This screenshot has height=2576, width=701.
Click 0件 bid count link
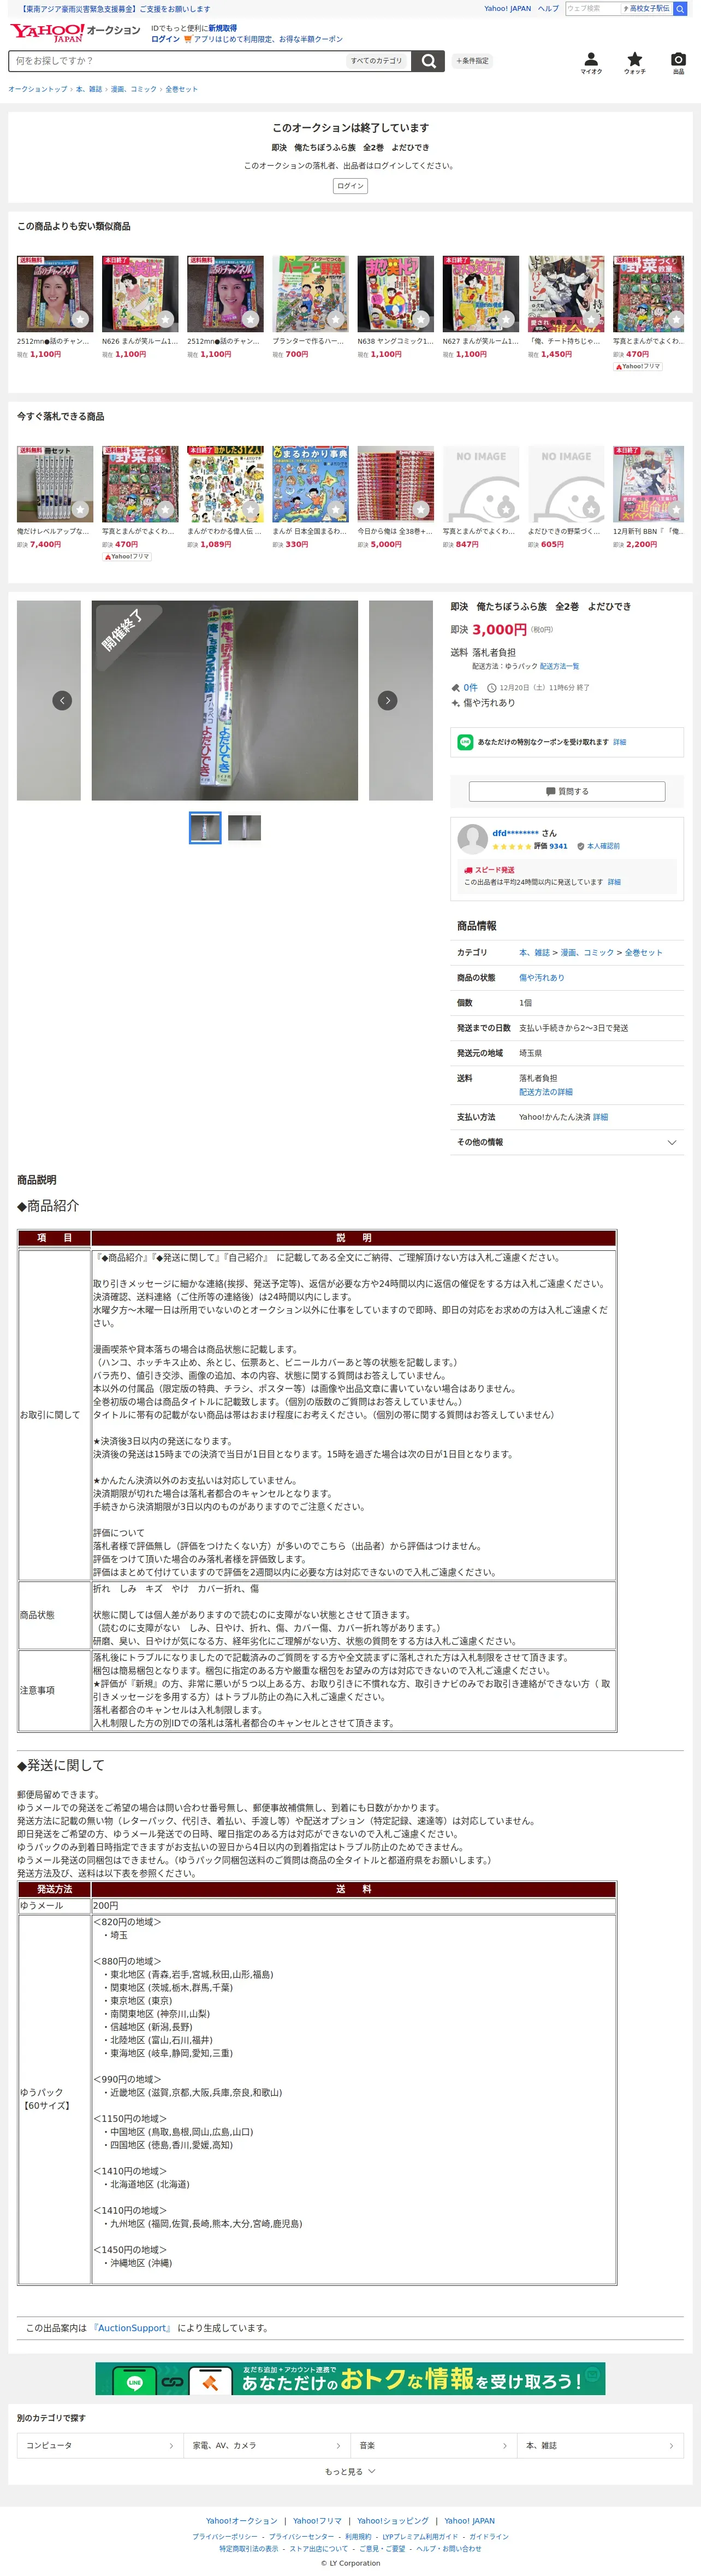click(470, 687)
